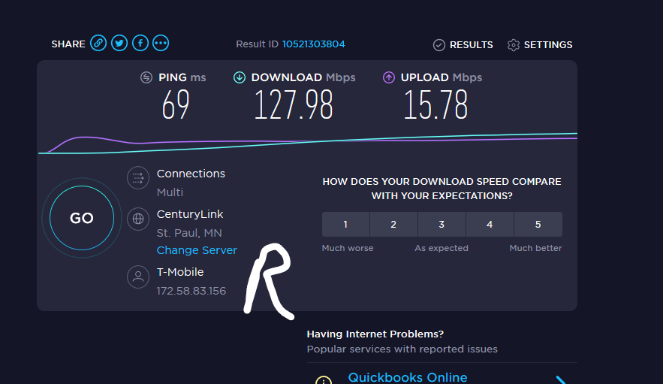Select the 127.98 download value
Viewport: 663px width, 384px height.
[x=294, y=105]
